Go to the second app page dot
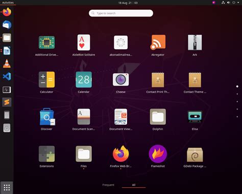 tap(237, 94)
